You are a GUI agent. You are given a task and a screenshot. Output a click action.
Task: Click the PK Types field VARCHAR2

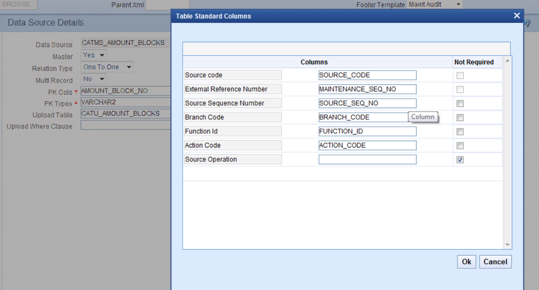[x=126, y=102]
